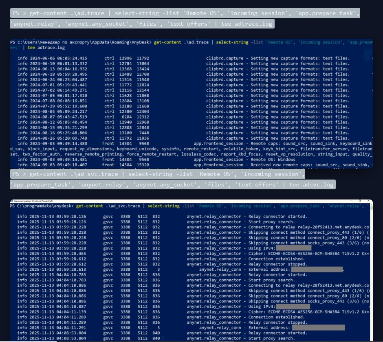This screenshot has width=383, height=342.
Task: Click the 'connect_proxy_443 (1/6)' row at 03:59:28.228
Action: (x=193, y=232)
